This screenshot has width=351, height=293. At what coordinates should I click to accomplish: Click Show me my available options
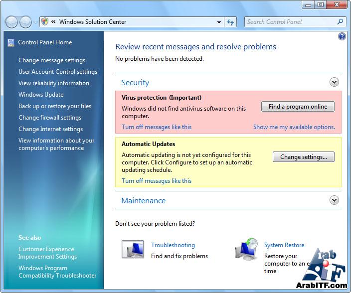tap(294, 127)
